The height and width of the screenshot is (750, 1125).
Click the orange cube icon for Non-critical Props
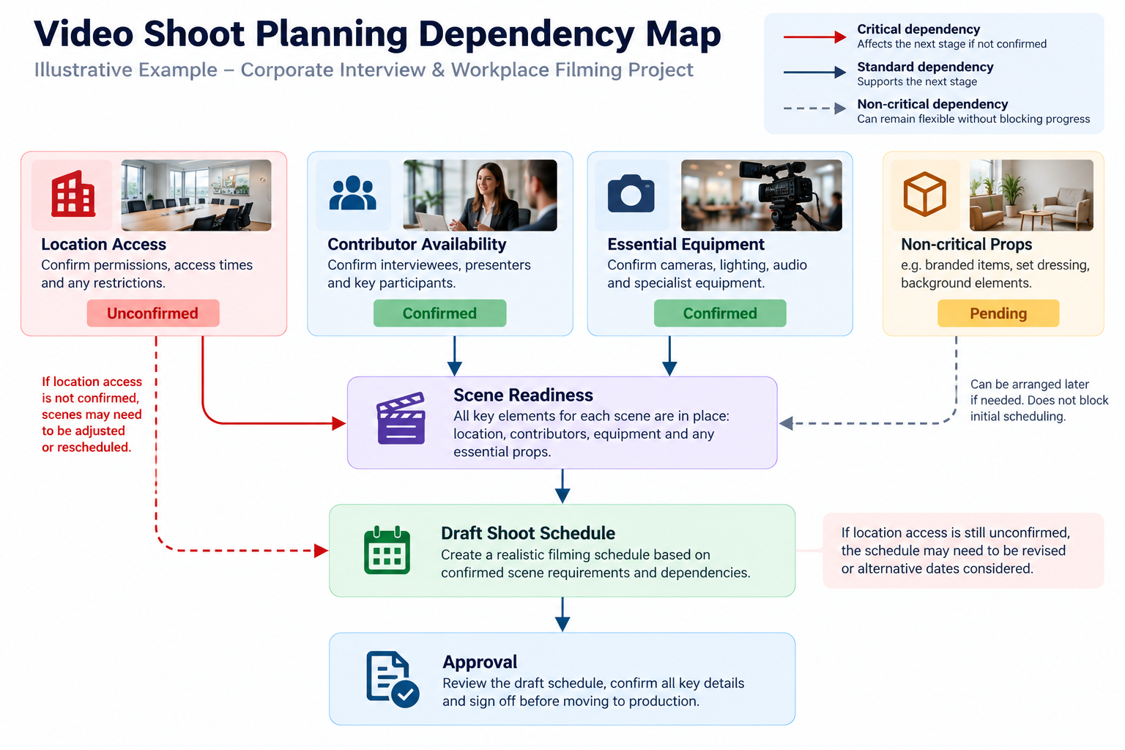[x=924, y=194]
